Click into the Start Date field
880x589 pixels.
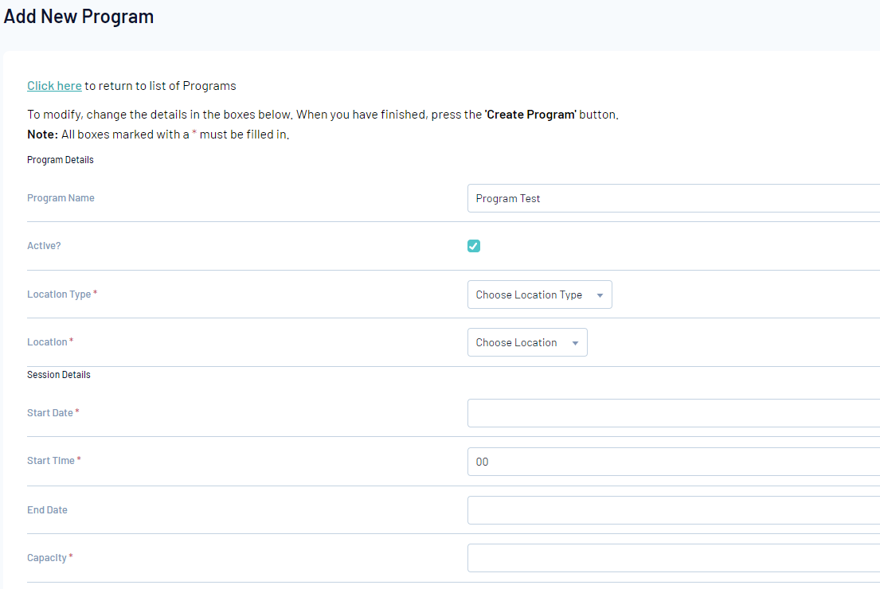[x=673, y=413]
